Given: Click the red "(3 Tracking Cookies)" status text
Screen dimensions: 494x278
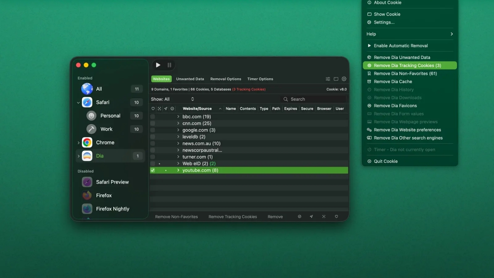Looking at the screenshot, I should tap(249, 90).
